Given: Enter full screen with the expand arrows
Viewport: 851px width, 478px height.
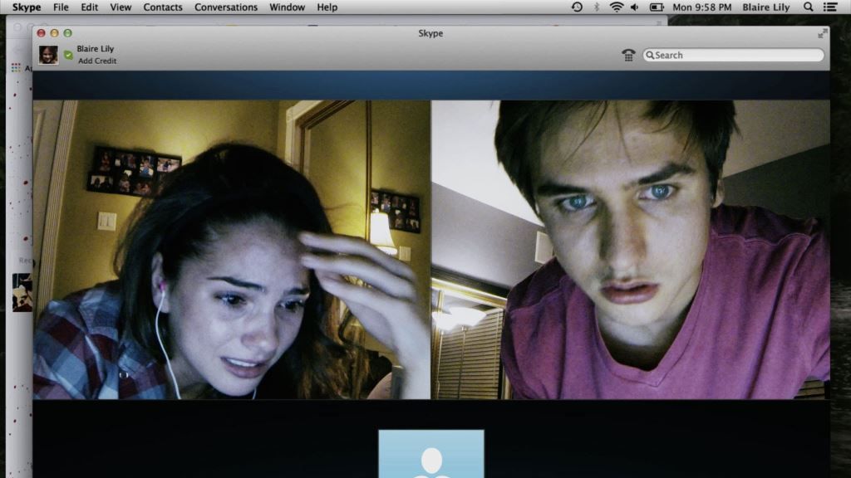Looking at the screenshot, I should click(x=822, y=33).
